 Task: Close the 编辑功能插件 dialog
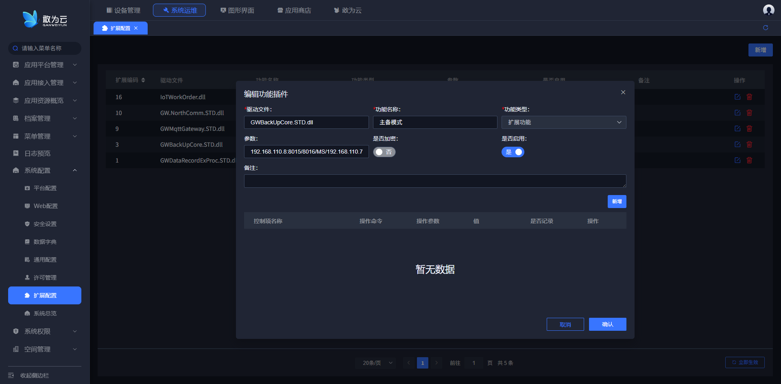[x=623, y=92]
